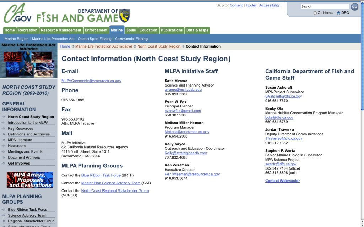Switch to the Enforcement tab
364x227 pixels.
96,30
